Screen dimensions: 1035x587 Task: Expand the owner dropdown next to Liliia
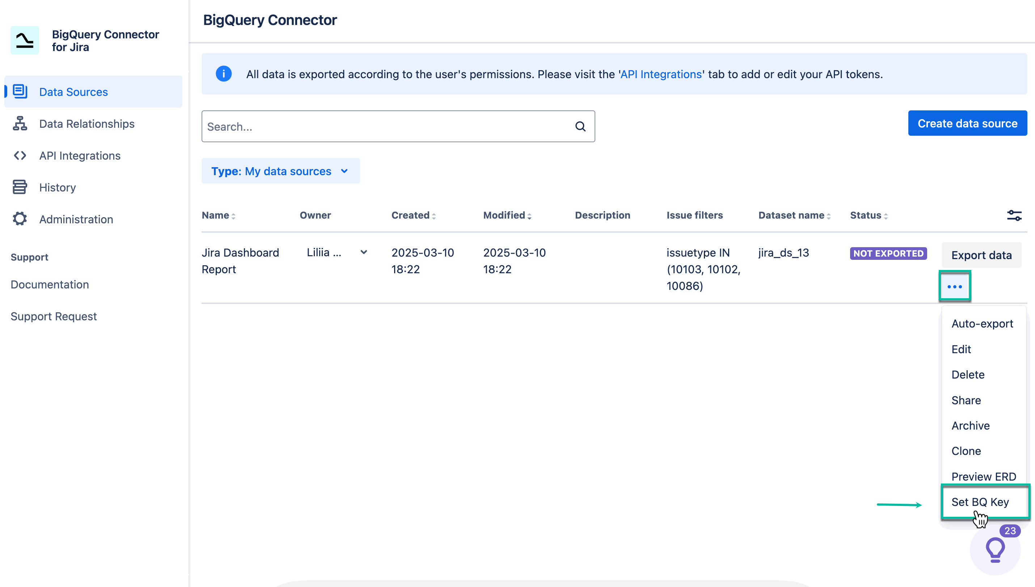[364, 252]
